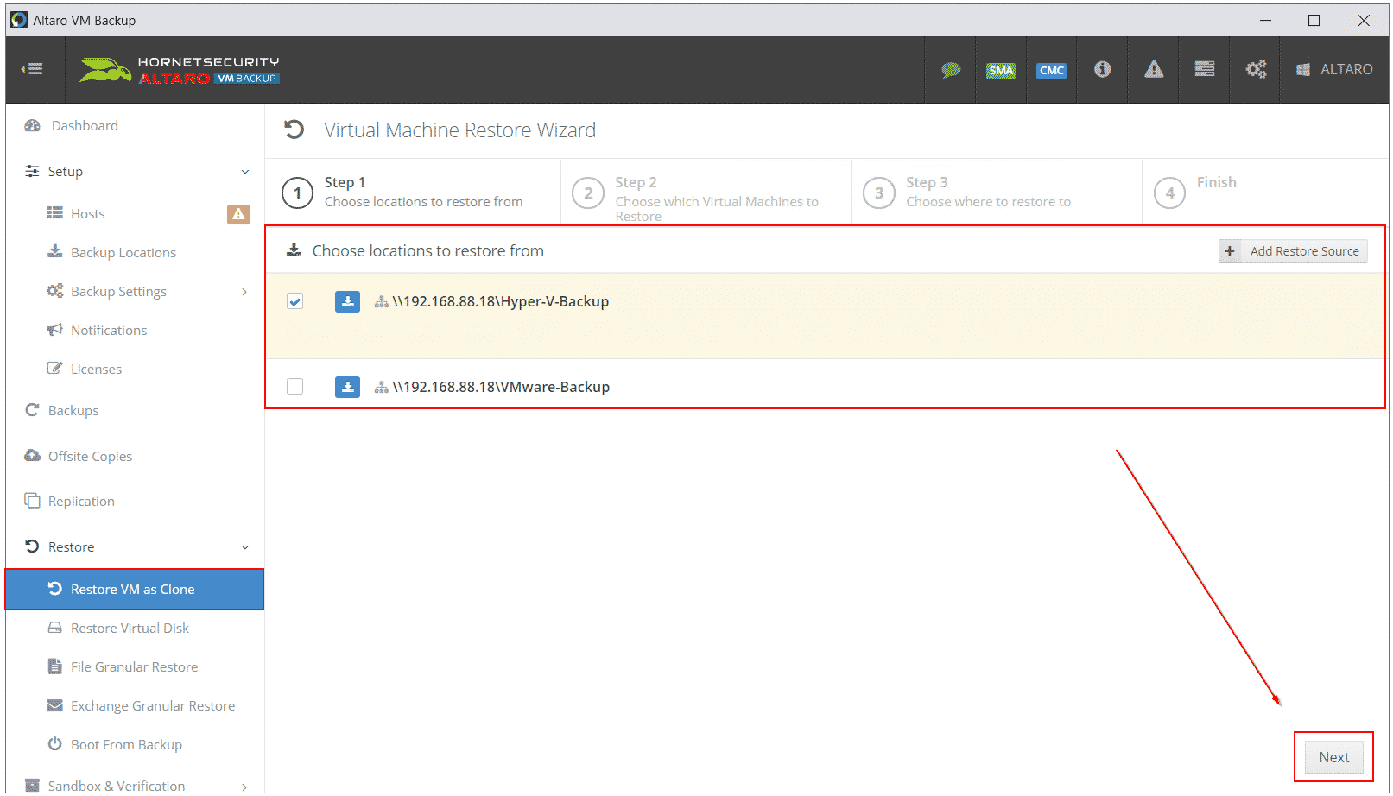Click the restore icon beside the wizard title
Viewport: 1393px width, 796px height.
294,130
